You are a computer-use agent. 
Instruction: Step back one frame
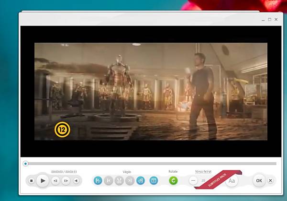[55, 181]
